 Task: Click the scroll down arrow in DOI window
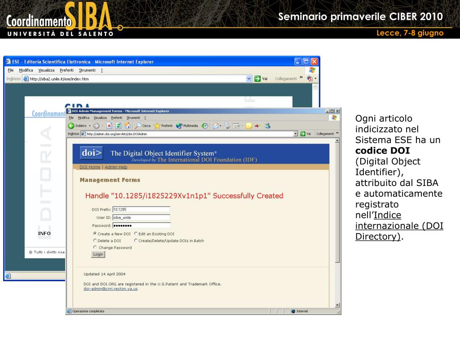(x=337, y=305)
